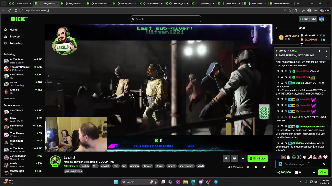Screen dimensions: 332x186
Task: Open the Spotify album link in chat
Action: [x=301, y=92]
